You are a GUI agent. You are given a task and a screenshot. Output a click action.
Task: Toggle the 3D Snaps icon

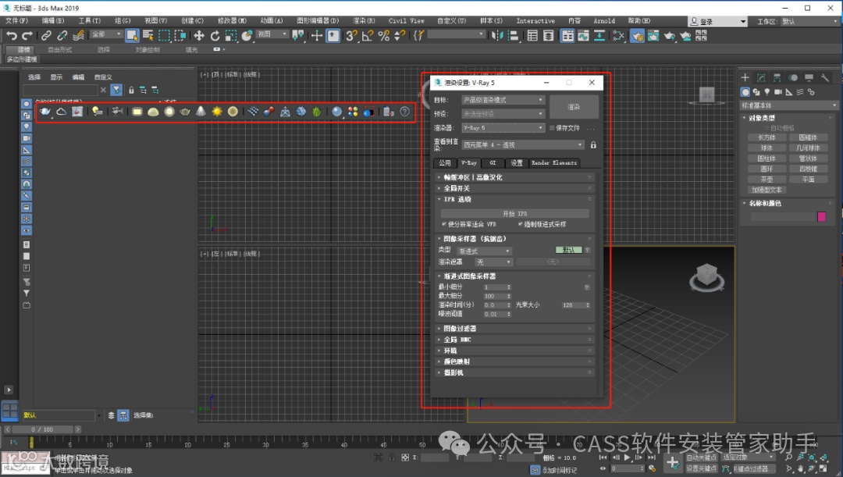[351, 35]
